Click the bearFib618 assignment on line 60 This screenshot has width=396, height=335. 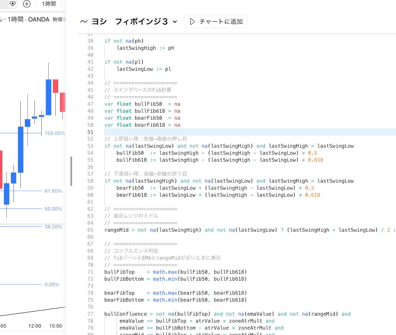click(x=218, y=195)
